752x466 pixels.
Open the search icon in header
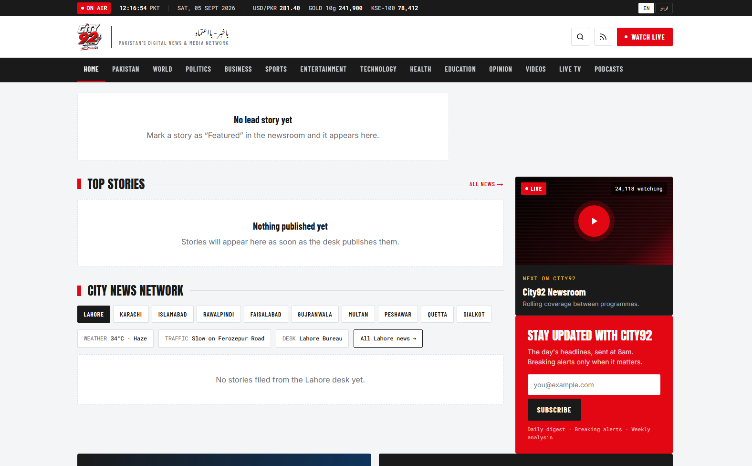pyautogui.click(x=580, y=37)
